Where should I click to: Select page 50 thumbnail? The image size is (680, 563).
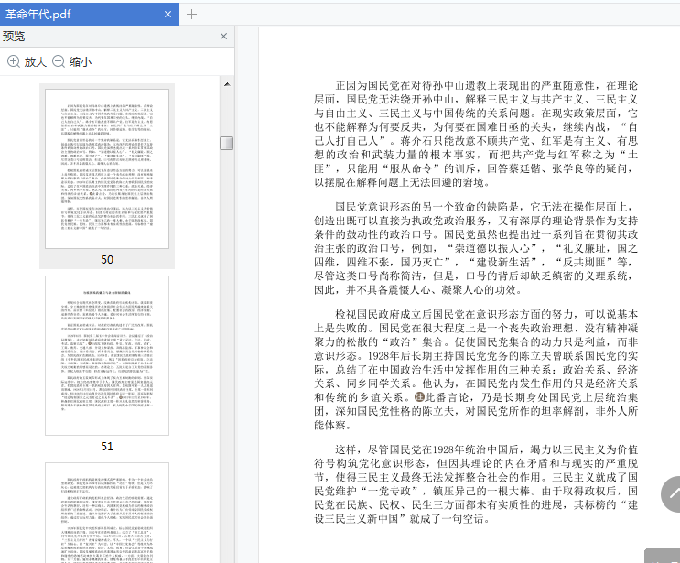coord(107,169)
